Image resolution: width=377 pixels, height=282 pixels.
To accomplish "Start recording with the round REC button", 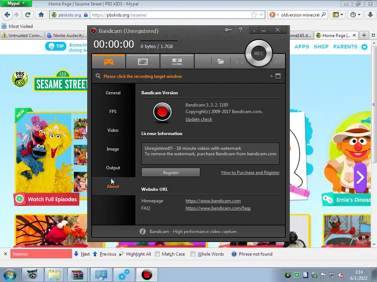I will click(259, 53).
